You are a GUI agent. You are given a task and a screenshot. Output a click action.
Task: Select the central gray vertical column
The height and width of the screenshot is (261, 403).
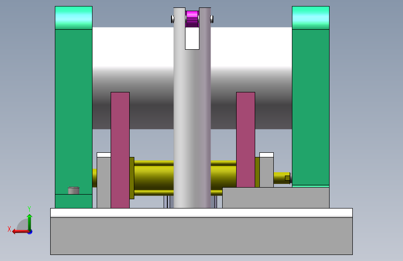coord(192,129)
